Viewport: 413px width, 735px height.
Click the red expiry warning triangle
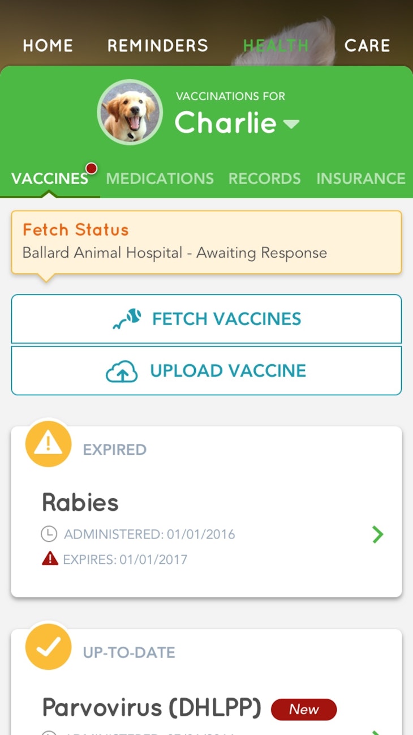tap(50, 559)
